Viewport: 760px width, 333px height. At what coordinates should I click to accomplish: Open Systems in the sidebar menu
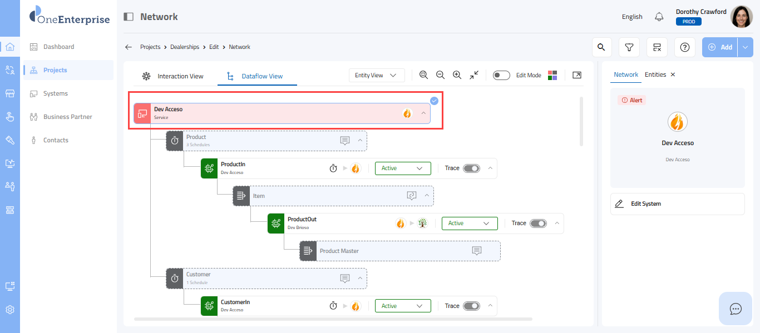point(56,93)
